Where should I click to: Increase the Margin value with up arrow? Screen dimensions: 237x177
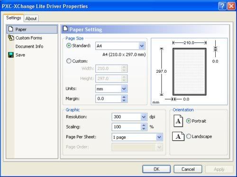pos(124,97)
